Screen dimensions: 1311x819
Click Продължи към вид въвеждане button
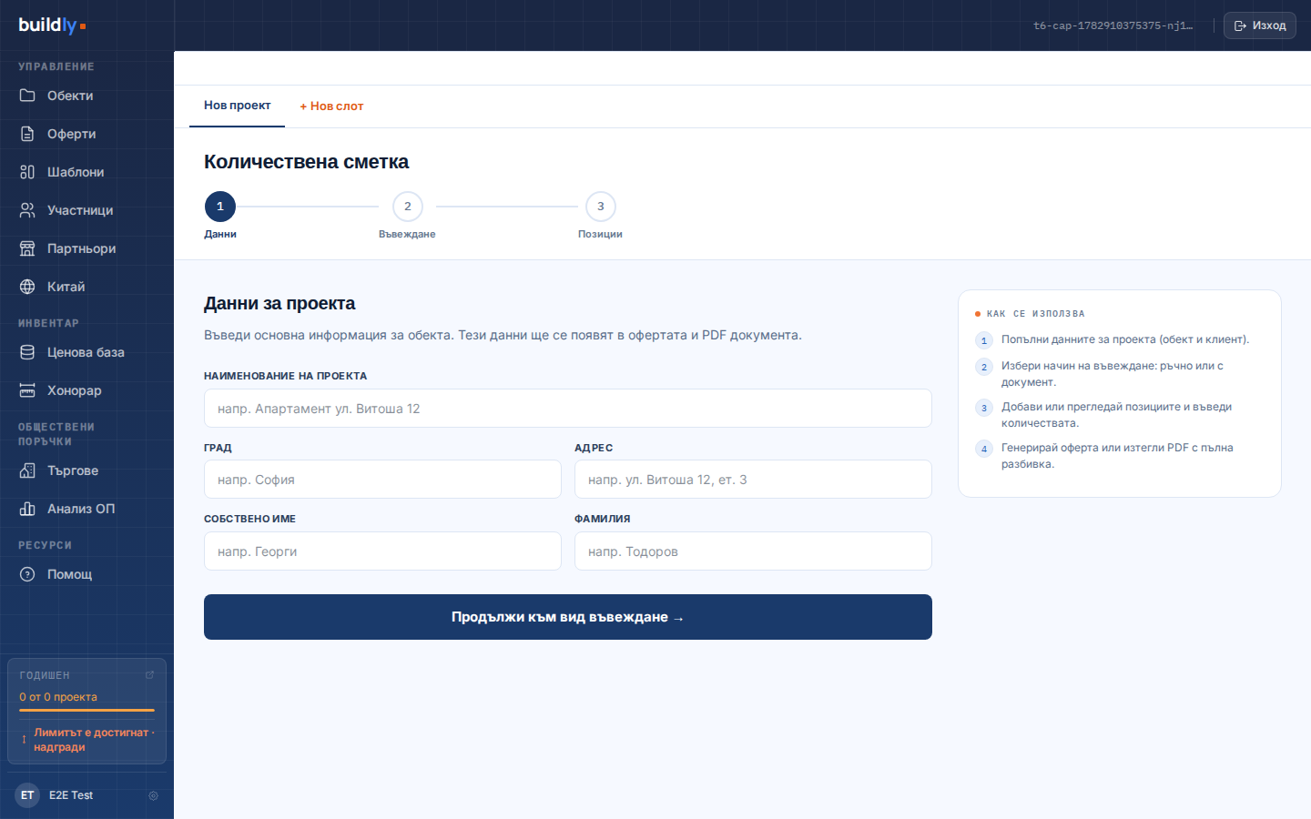[568, 617]
